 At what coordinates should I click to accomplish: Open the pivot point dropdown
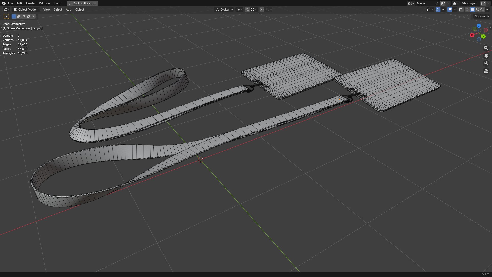[239, 9]
